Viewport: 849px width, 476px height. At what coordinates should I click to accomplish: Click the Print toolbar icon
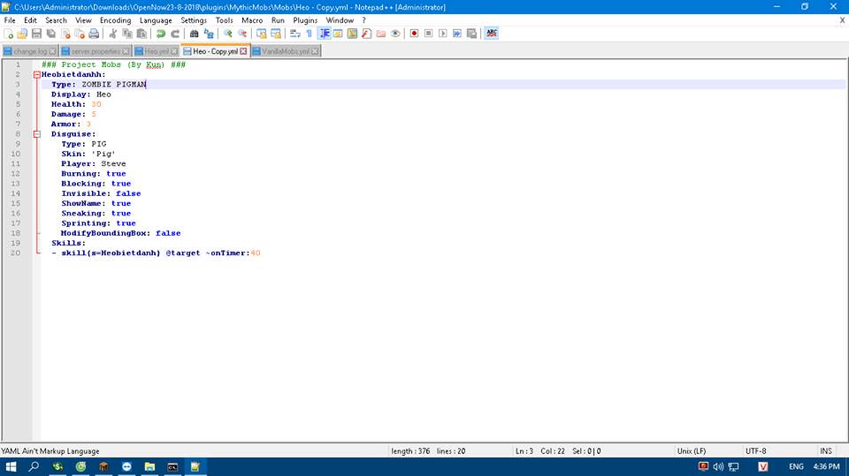pyautogui.click(x=93, y=34)
